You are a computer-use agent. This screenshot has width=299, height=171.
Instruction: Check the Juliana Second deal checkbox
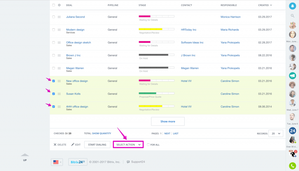pos(54,17)
